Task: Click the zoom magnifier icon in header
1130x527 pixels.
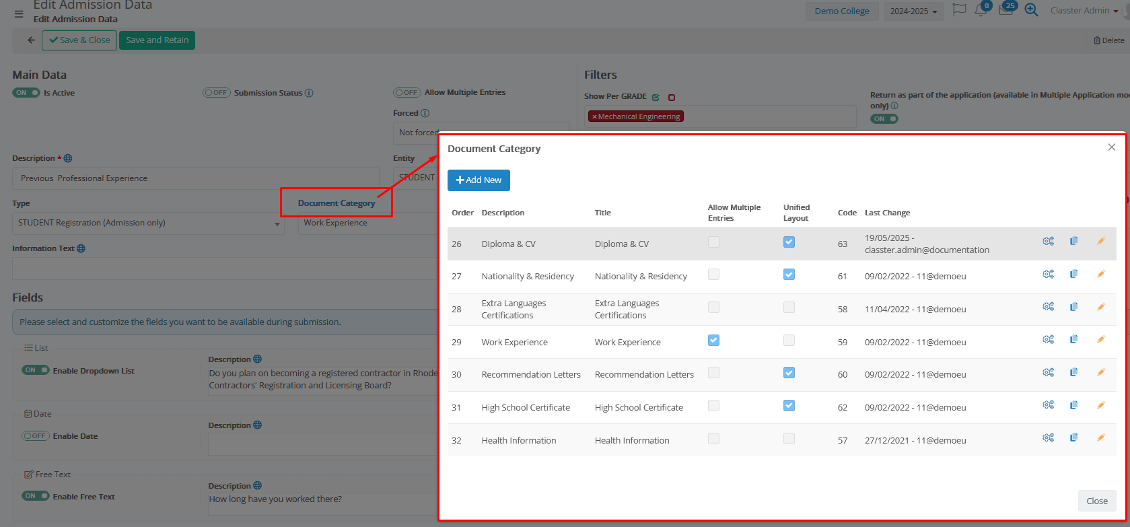Action: click(1031, 11)
